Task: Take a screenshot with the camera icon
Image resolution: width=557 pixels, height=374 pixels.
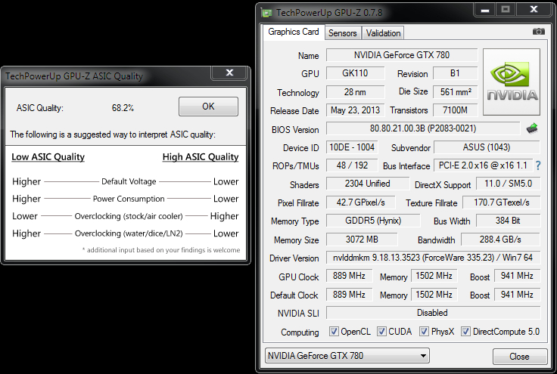Action: point(539,32)
